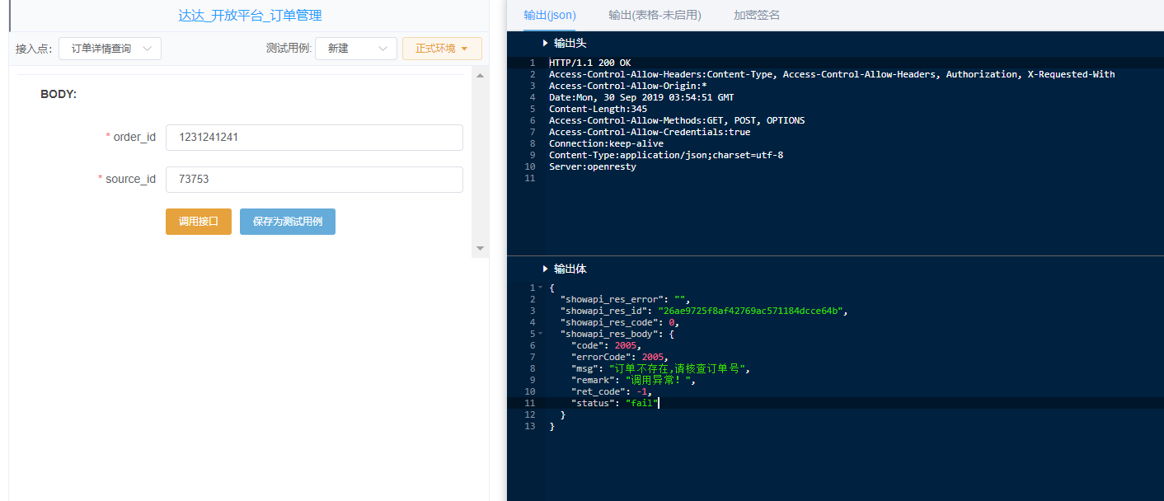Click the Access-Control-Allow-Origin header line

[x=627, y=86]
